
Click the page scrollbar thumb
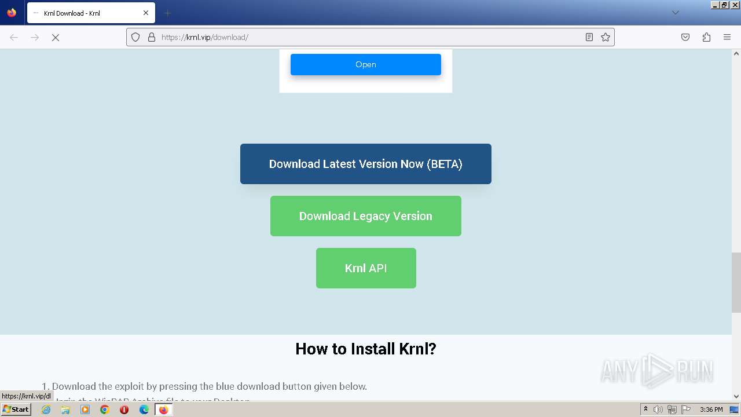[736, 282]
